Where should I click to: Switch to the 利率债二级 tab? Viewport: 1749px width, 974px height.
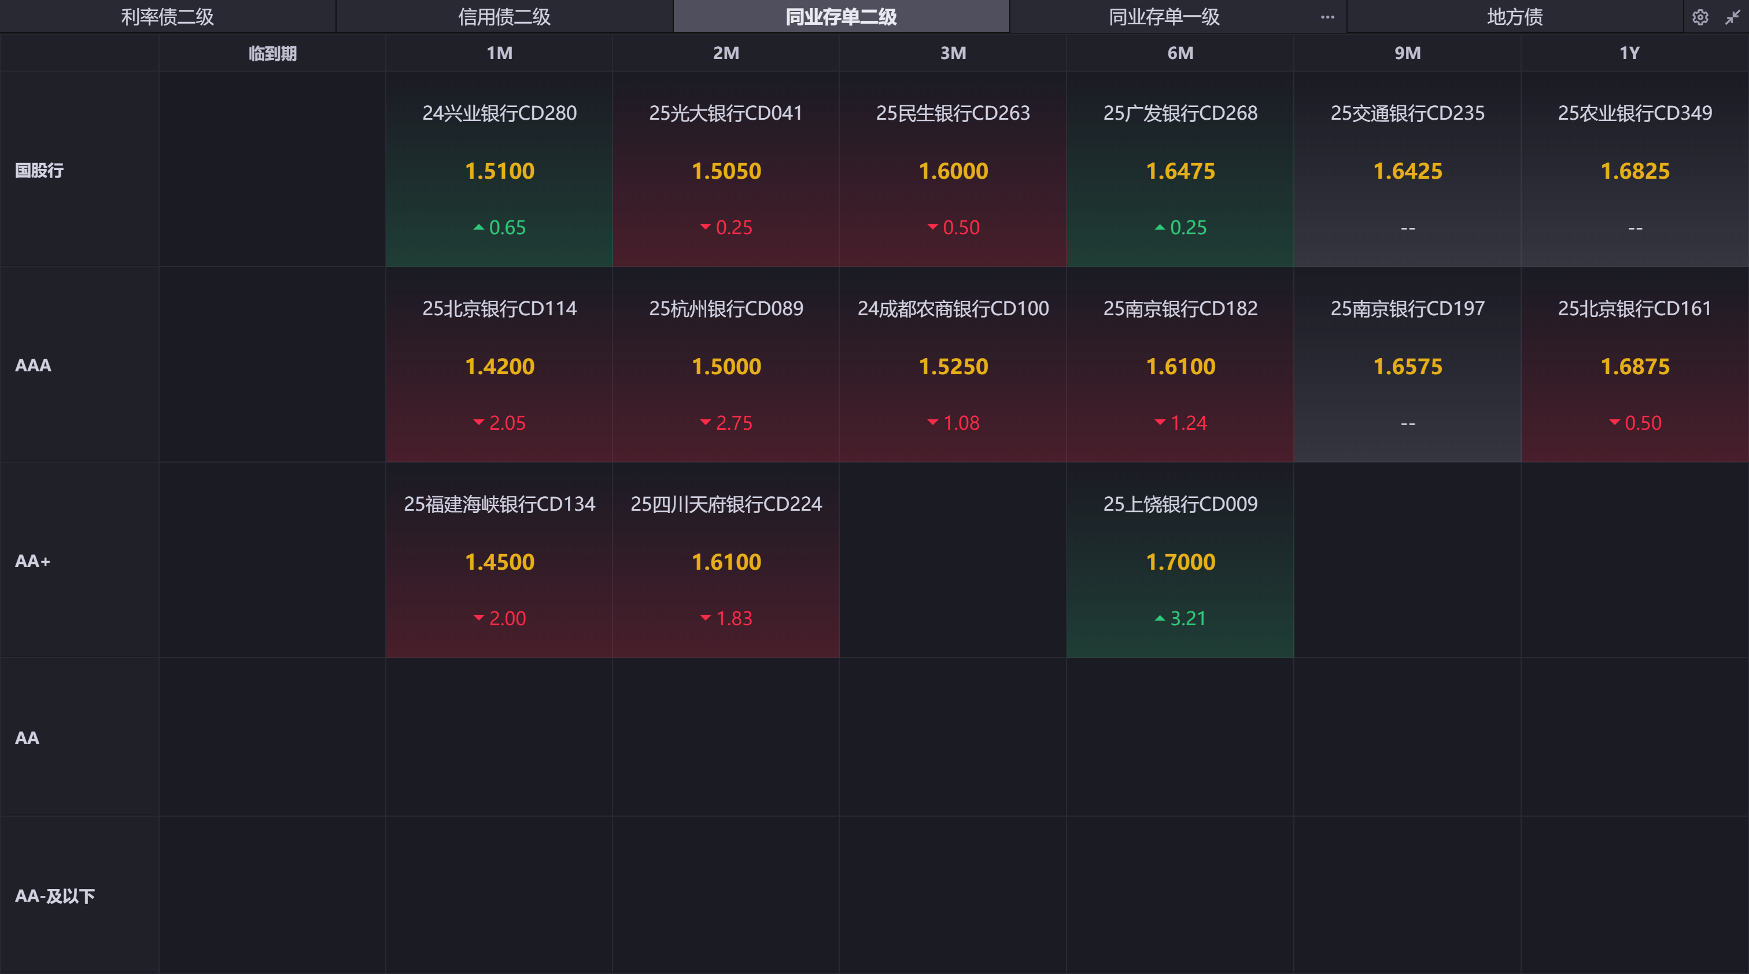[167, 17]
